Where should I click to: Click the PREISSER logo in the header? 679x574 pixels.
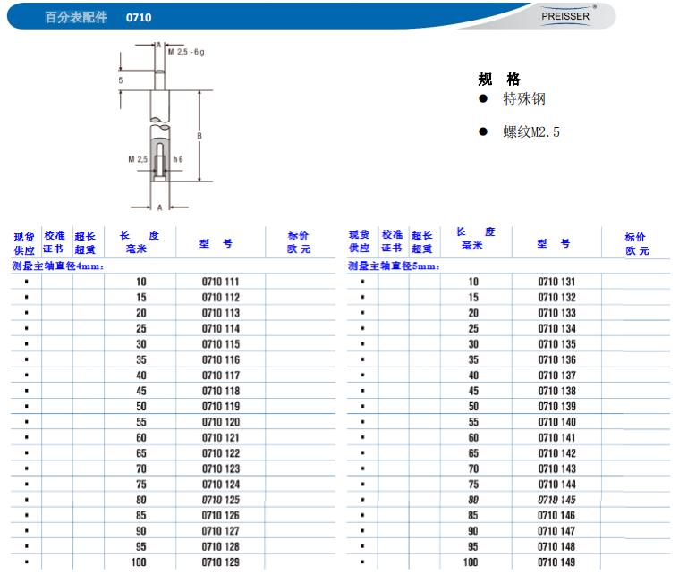[565, 15]
